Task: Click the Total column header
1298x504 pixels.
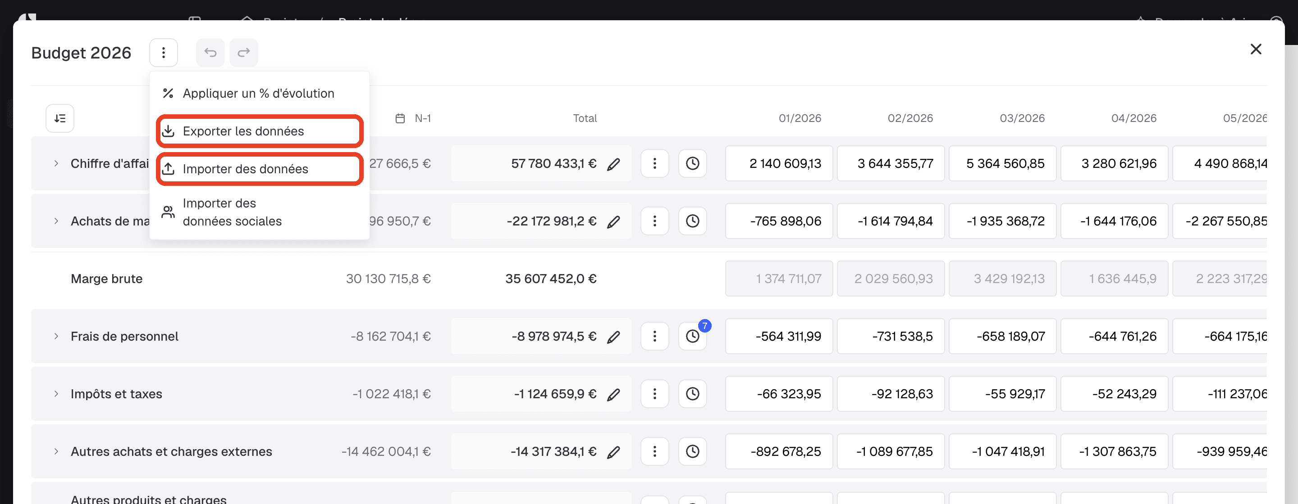Action: pyautogui.click(x=585, y=118)
